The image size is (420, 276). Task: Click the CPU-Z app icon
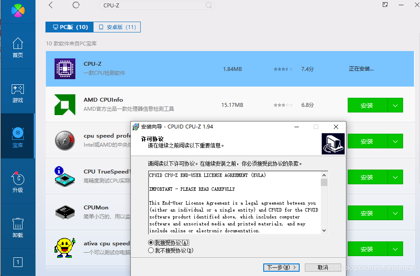(65, 69)
